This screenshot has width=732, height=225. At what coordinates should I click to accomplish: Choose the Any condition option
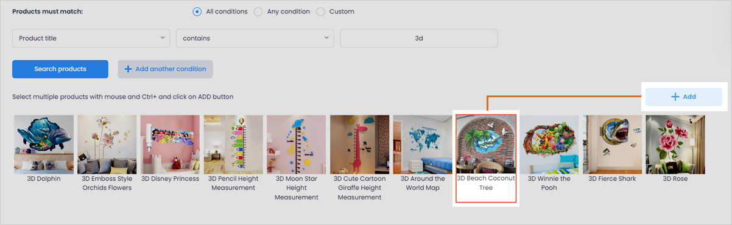258,12
